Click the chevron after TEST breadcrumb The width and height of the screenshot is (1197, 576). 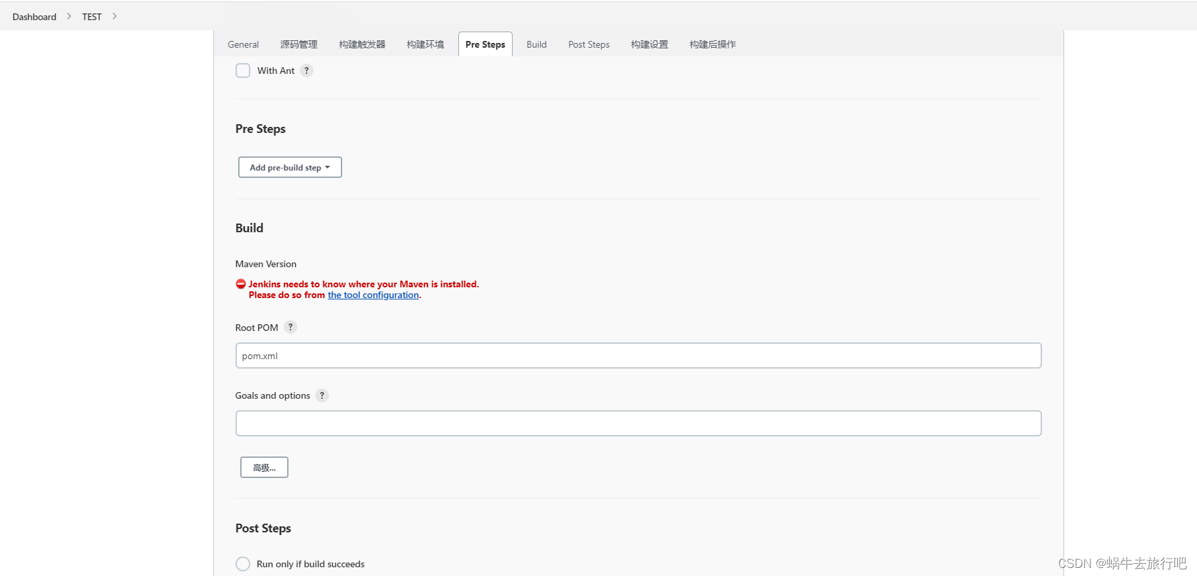pyautogui.click(x=115, y=16)
